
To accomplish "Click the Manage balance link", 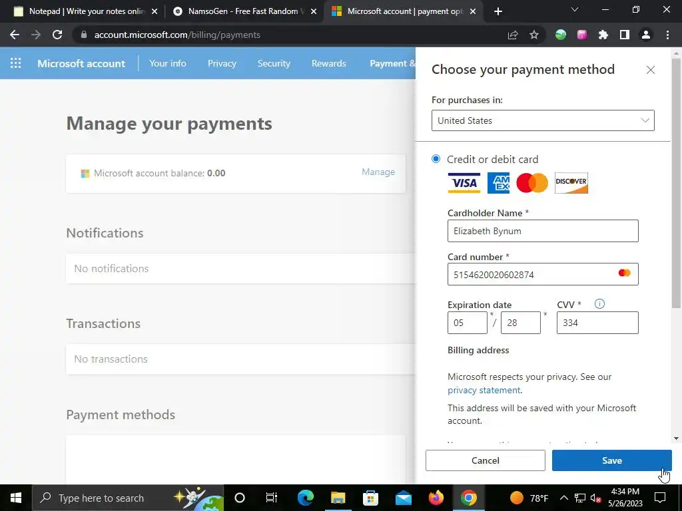I will tap(378, 172).
